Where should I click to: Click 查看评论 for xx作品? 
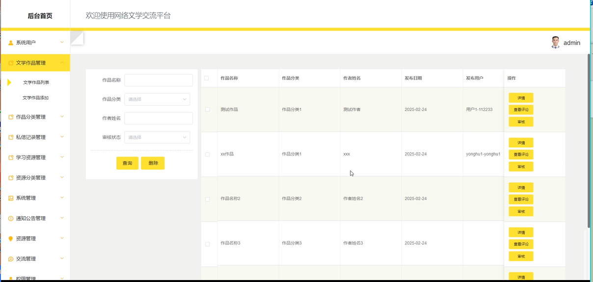pos(521,154)
